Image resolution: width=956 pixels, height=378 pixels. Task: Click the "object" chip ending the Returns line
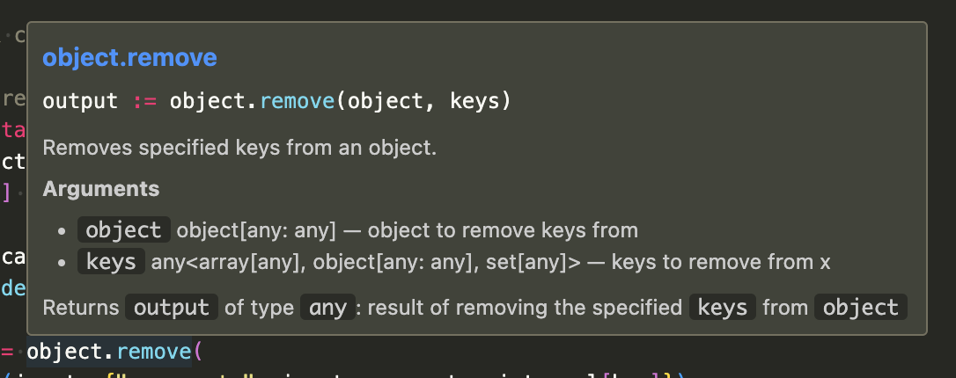point(859,308)
